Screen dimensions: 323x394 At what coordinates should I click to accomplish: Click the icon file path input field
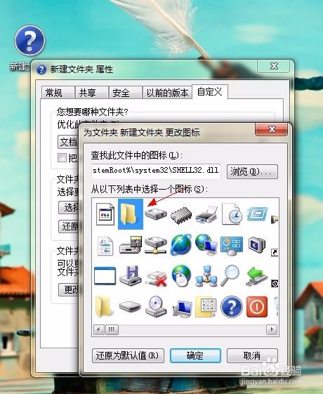click(156, 171)
